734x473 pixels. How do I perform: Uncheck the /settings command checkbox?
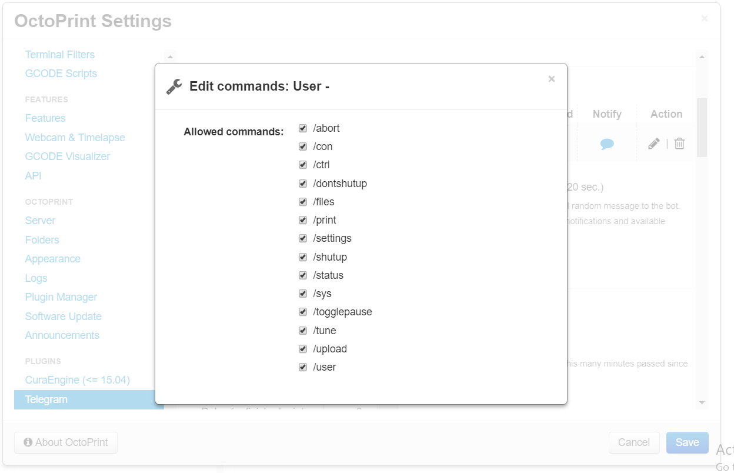pos(303,238)
